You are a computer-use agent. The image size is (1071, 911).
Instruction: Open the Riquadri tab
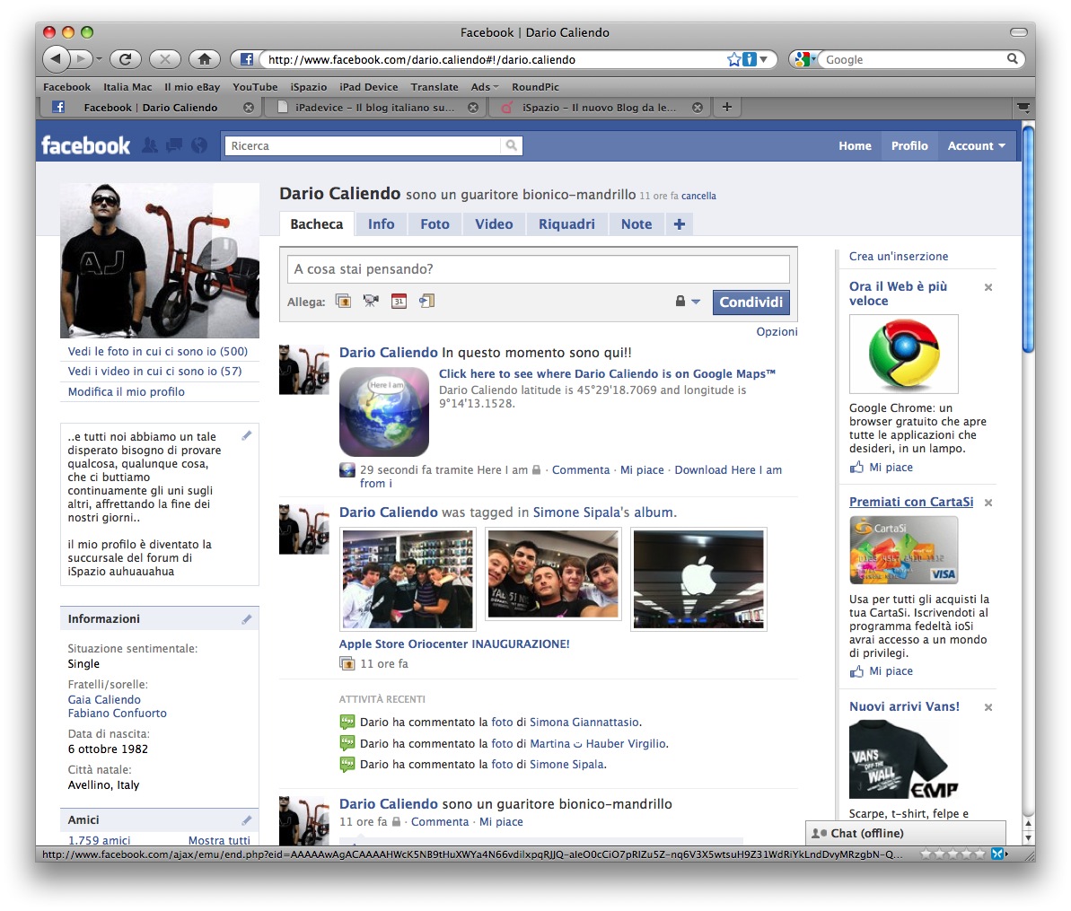pos(566,224)
